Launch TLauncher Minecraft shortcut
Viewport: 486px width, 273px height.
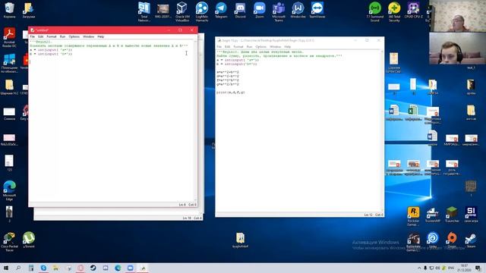tap(452, 214)
